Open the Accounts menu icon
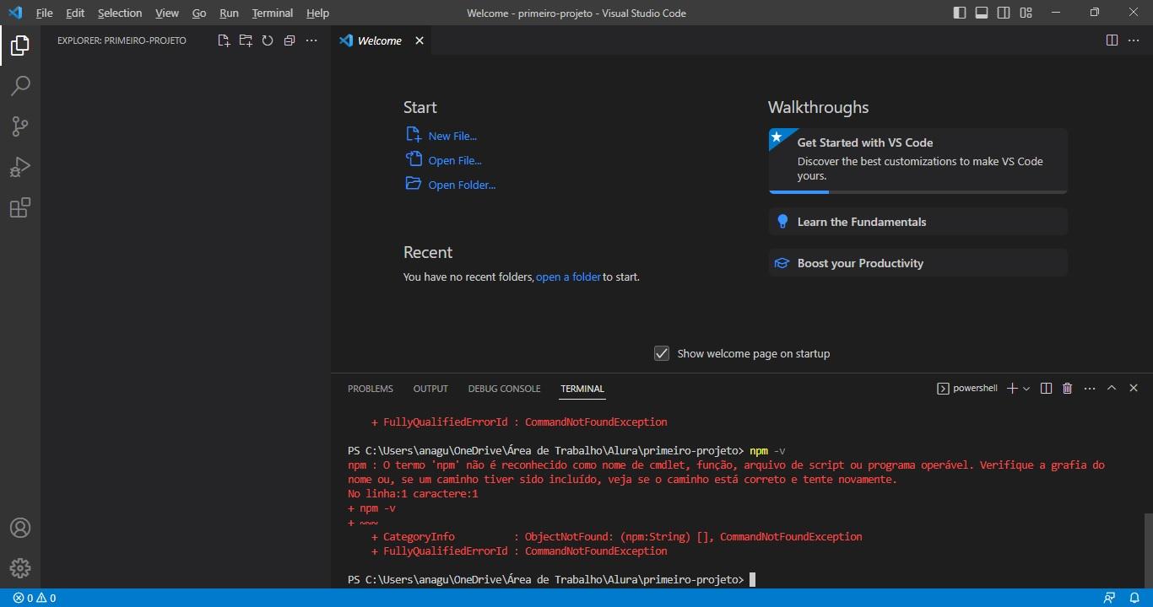1153x607 pixels. click(x=20, y=528)
